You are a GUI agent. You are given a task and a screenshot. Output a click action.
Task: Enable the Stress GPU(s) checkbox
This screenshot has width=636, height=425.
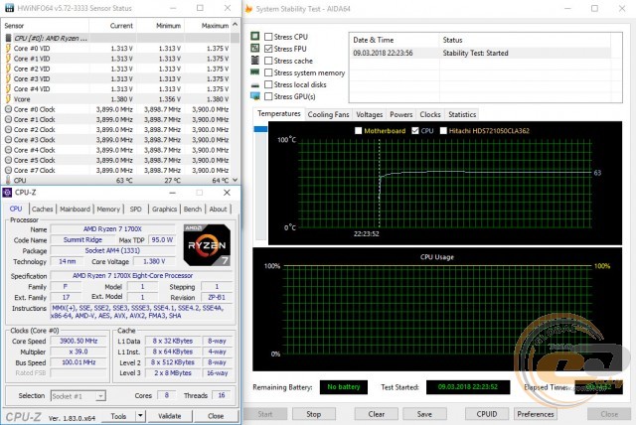point(268,96)
